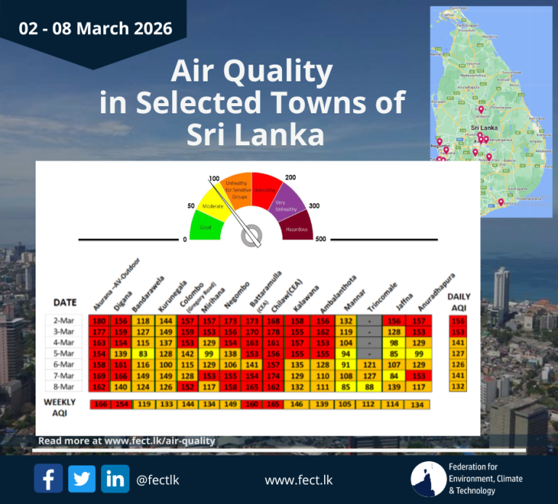
Task: Click the gauge needle center hub
Action: point(252,235)
